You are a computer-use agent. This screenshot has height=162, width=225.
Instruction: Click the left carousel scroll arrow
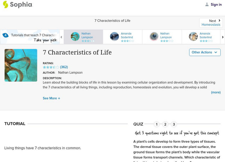click(62, 37)
